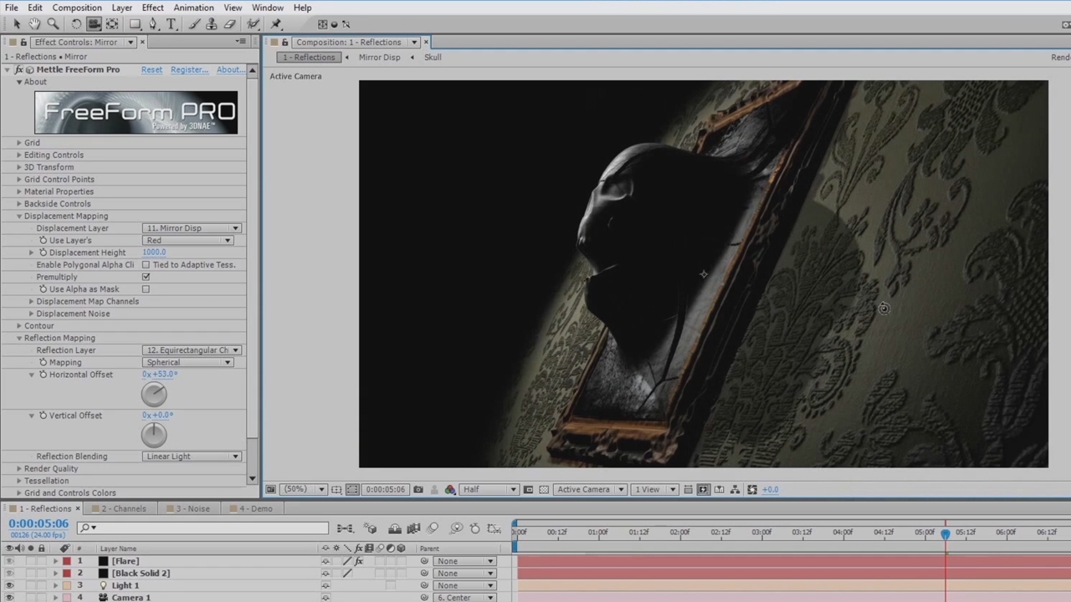Select the Rotation tool
This screenshot has height=602, width=1071.
point(76,24)
